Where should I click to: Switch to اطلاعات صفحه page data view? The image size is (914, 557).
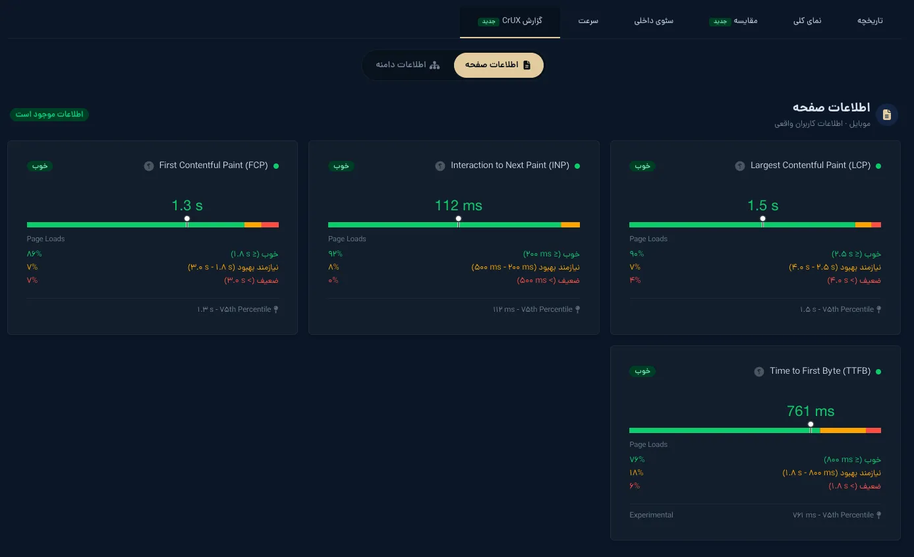pos(499,65)
